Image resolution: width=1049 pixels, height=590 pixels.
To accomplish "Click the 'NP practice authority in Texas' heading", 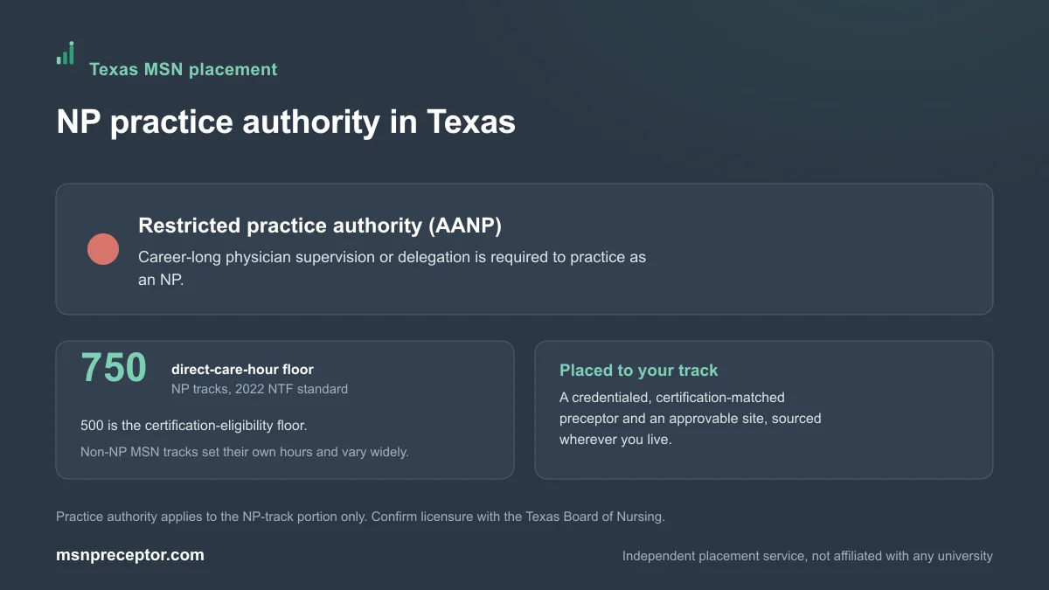I will point(286,121).
